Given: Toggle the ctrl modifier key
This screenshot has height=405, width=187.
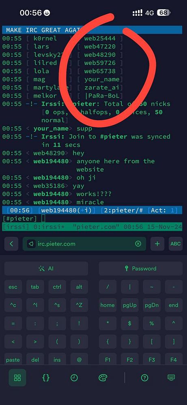Looking at the screenshot, I should 57,287.
